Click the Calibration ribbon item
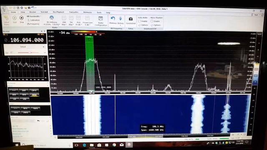 [x=34, y=20]
